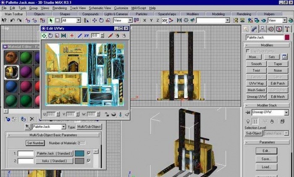The height and width of the screenshot is (177, 294).
Task: Open the Hierarchy command panel tab
Action: coord(263,29)
